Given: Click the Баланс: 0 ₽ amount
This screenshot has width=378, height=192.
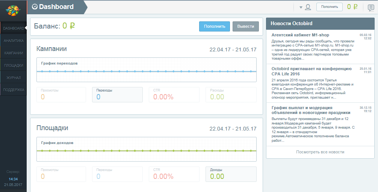Looking at the screenshot, I should pyautogui.click(x=69, y=26).
